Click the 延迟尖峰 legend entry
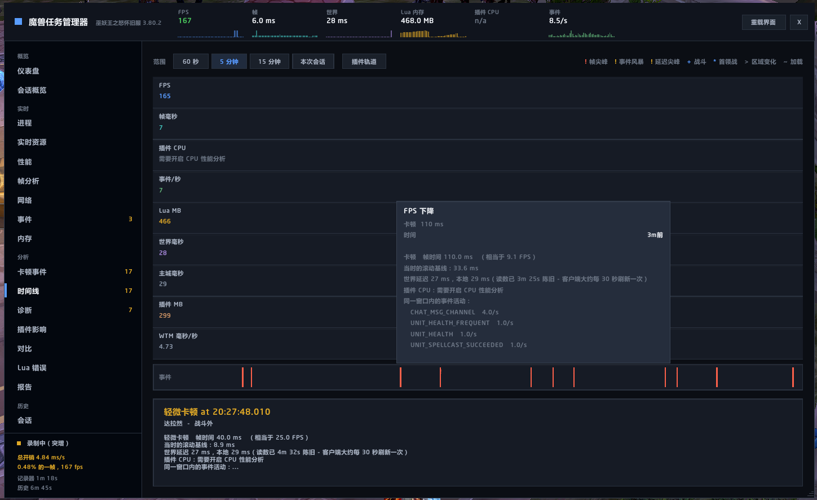This screenshot has height=500, width=817. point(665,62)
